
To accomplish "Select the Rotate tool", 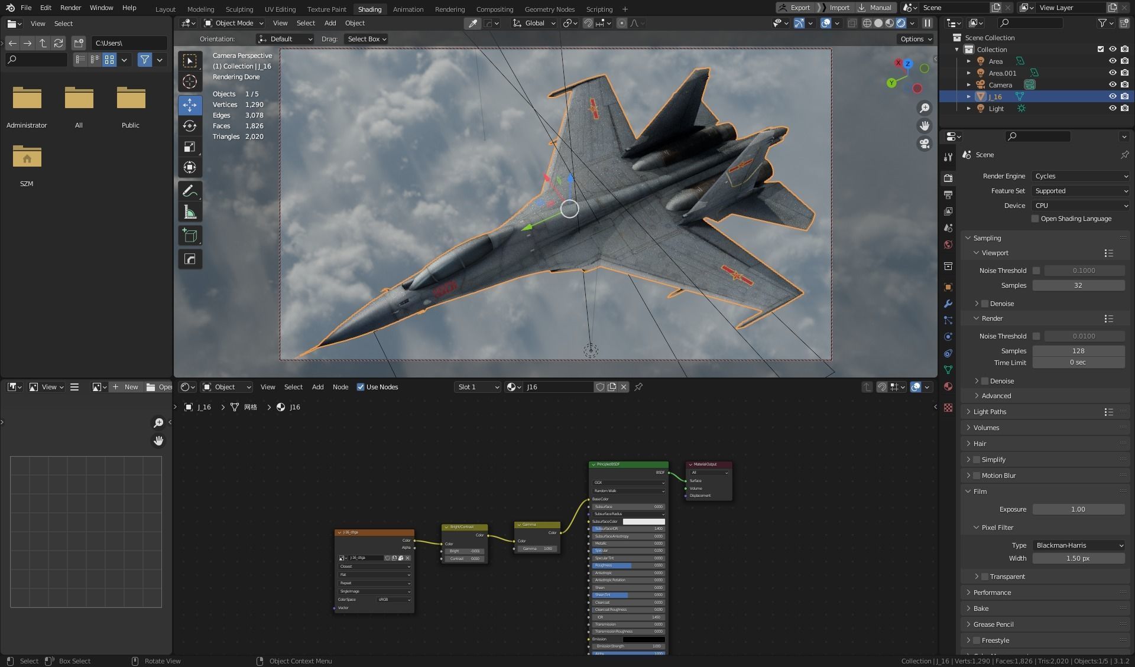I will pos(190,126).
